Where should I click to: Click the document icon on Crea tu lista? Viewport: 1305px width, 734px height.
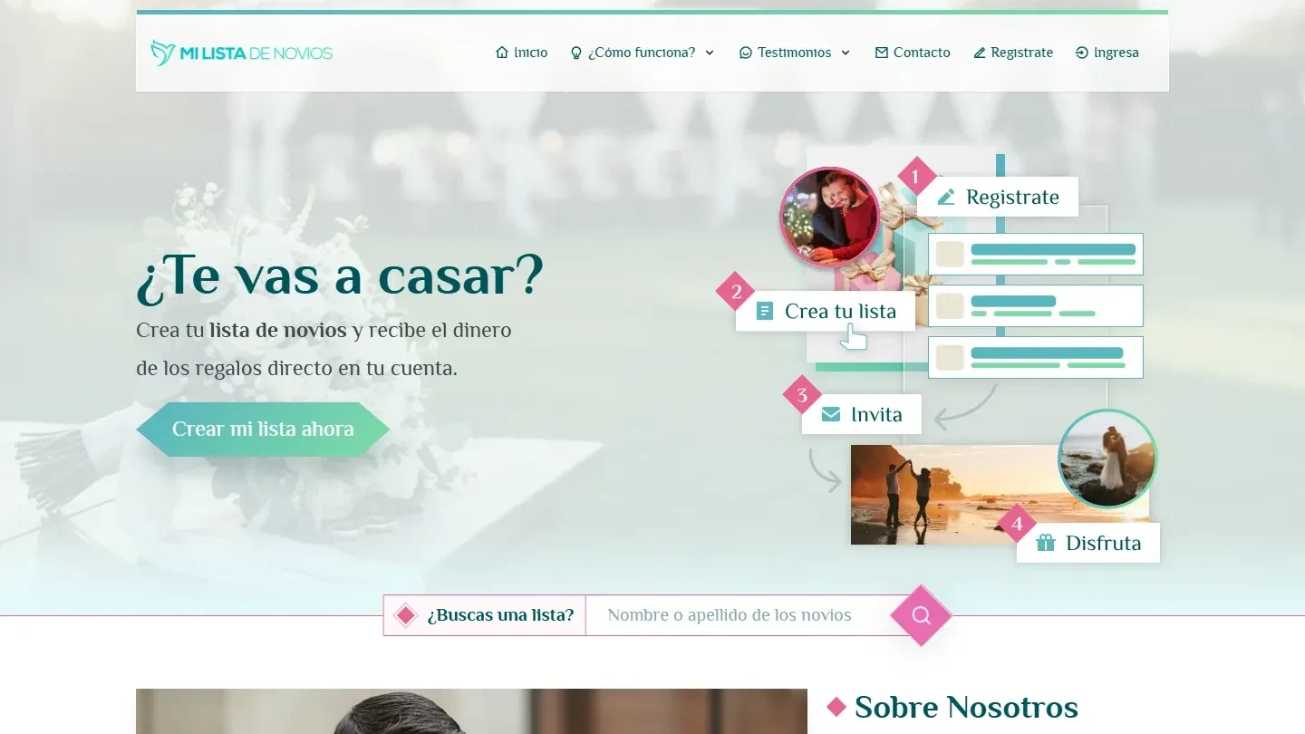click(x=765, y=311)
